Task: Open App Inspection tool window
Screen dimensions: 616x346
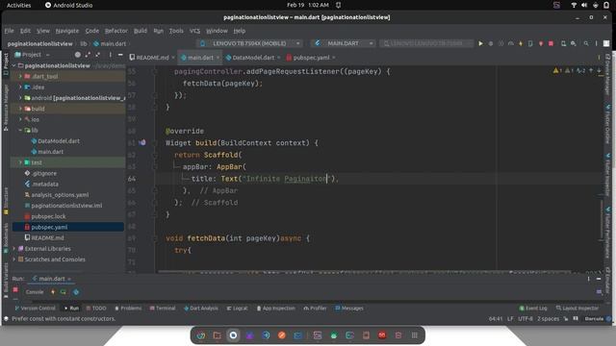Action: tap(276, 309)
